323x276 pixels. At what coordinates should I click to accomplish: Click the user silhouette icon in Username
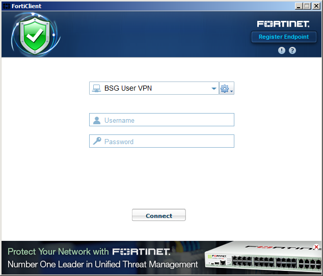97,121
